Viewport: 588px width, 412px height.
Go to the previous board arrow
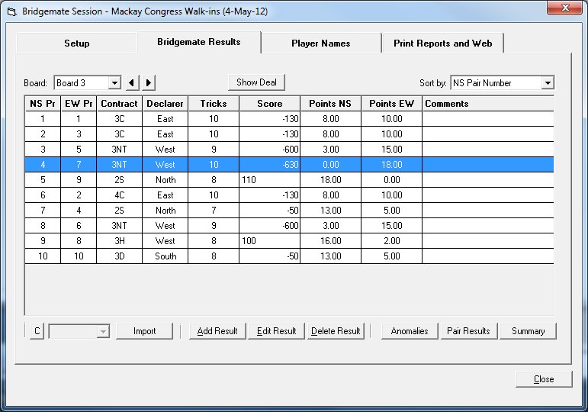[x=132, y=82]
